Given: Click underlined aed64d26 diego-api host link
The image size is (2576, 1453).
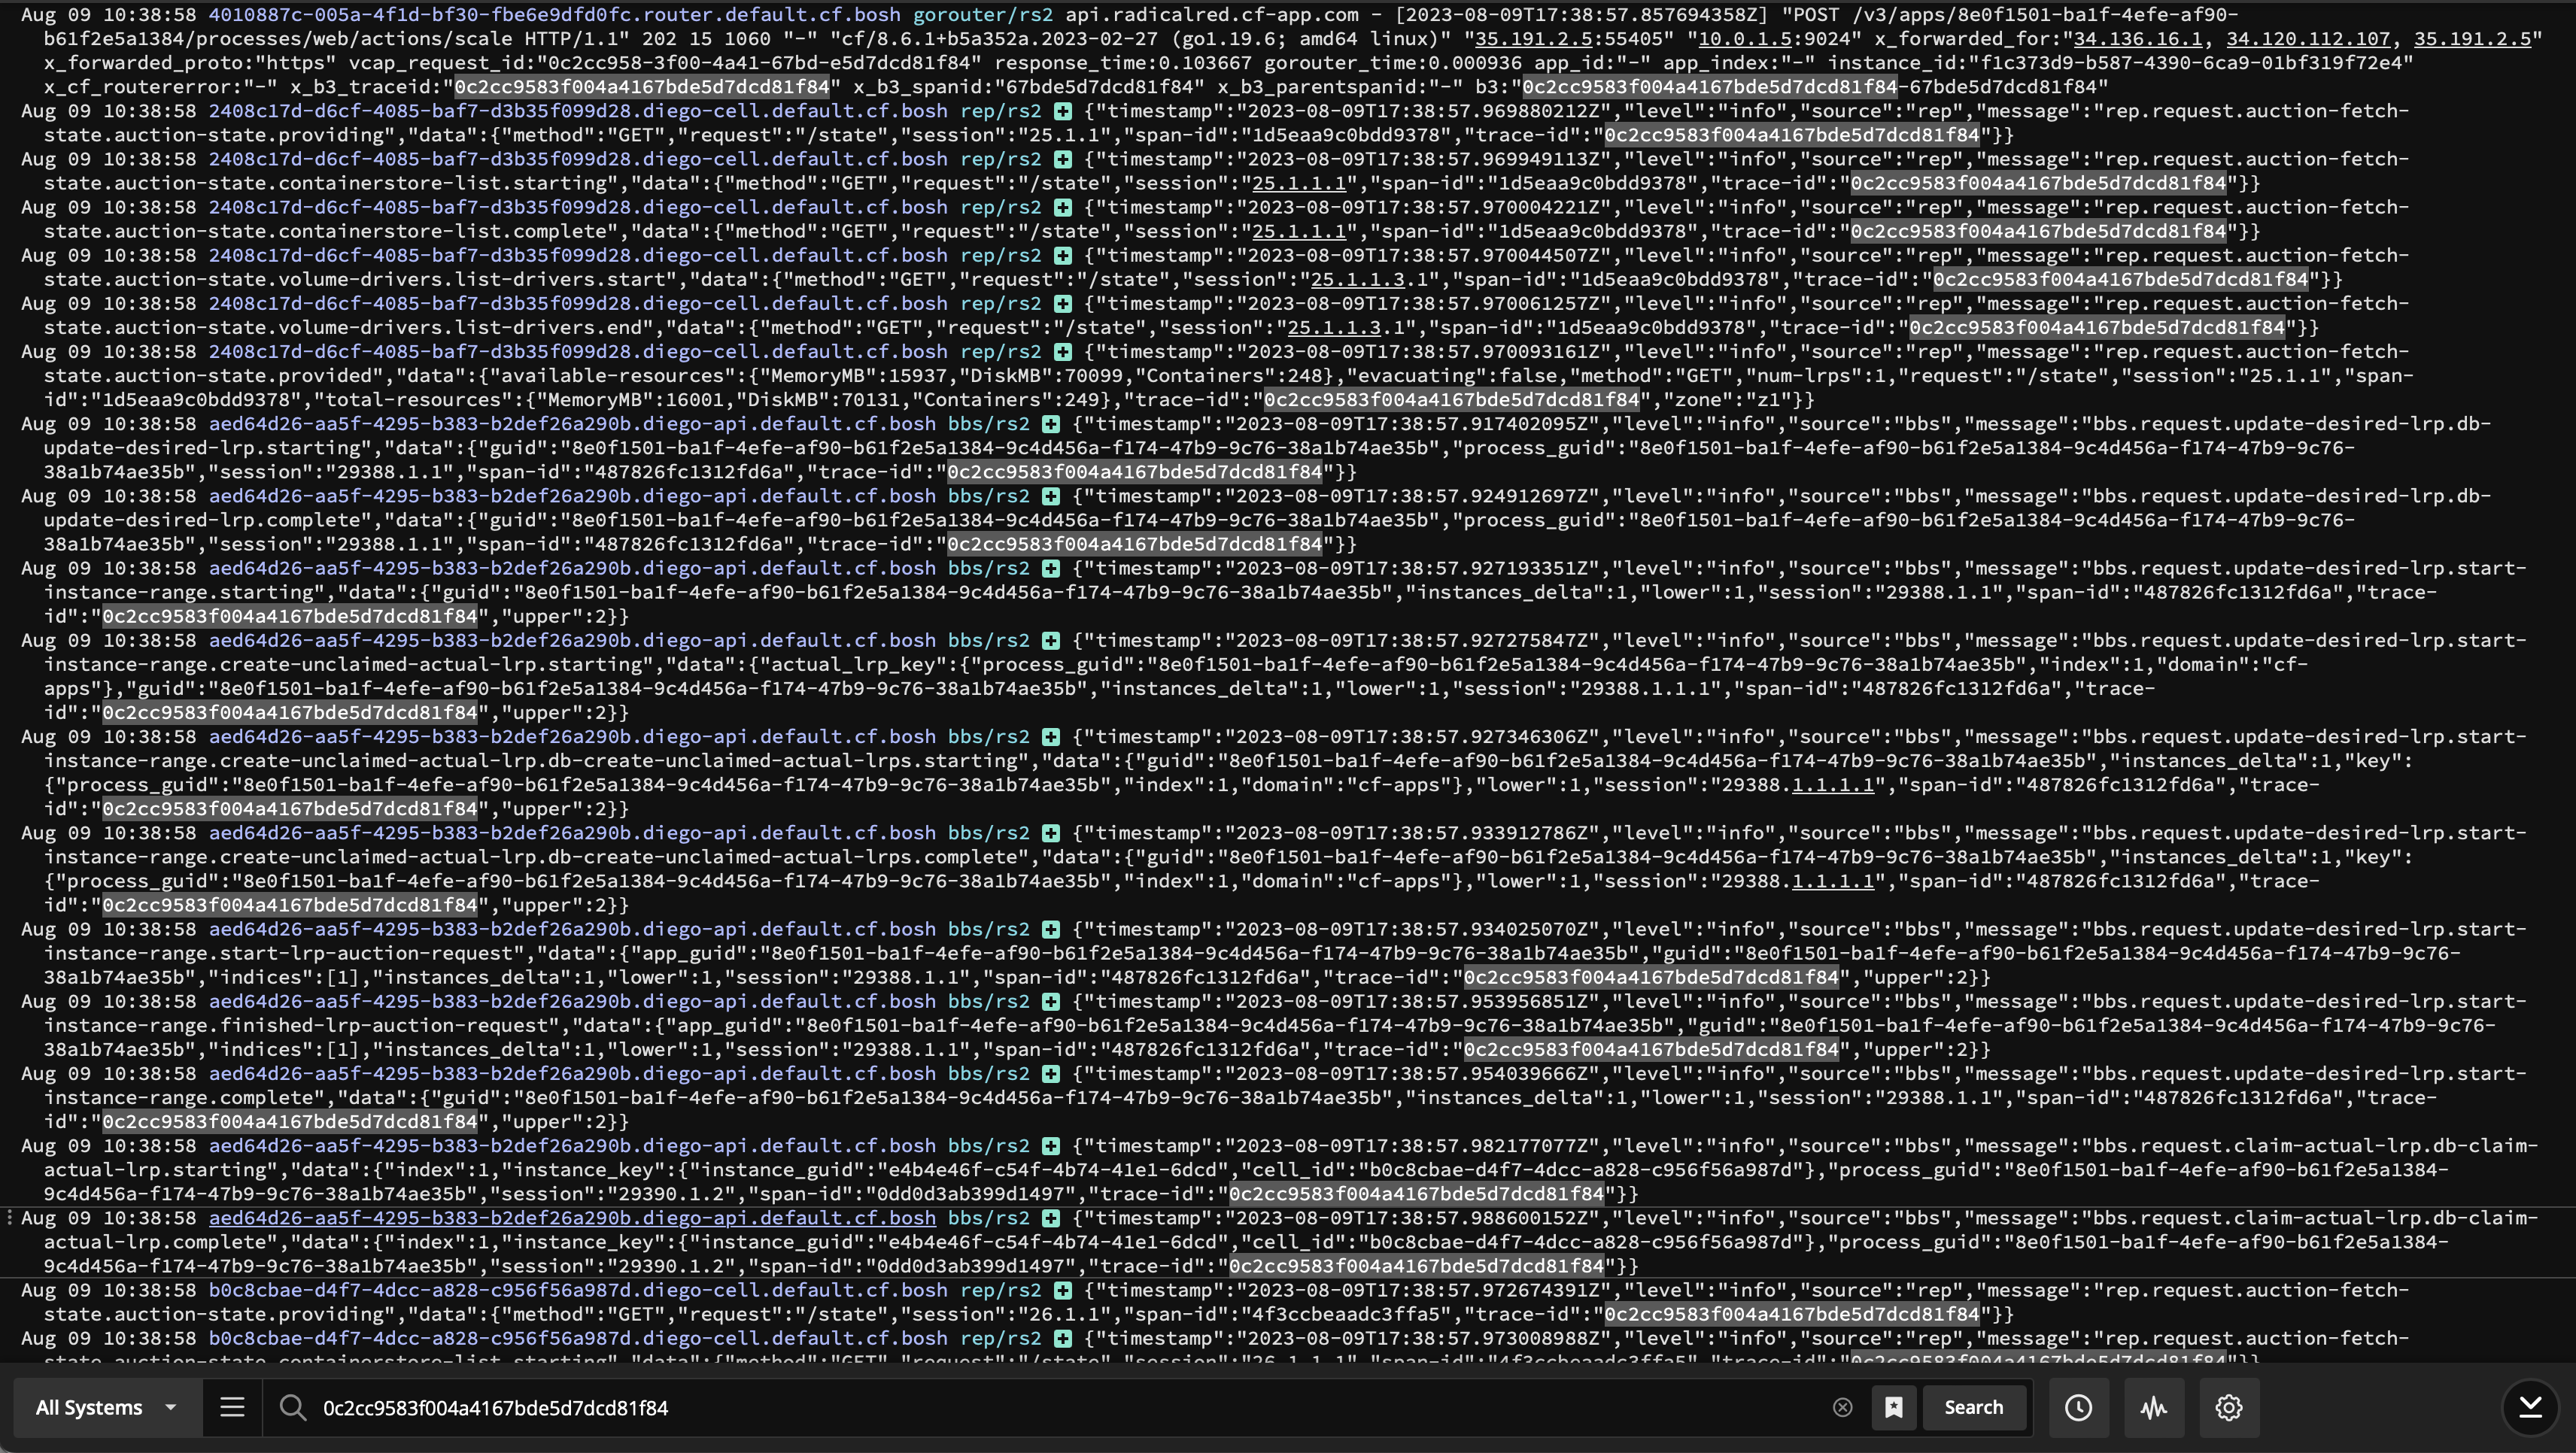Looking at the screenshot, I should 572,1218.
